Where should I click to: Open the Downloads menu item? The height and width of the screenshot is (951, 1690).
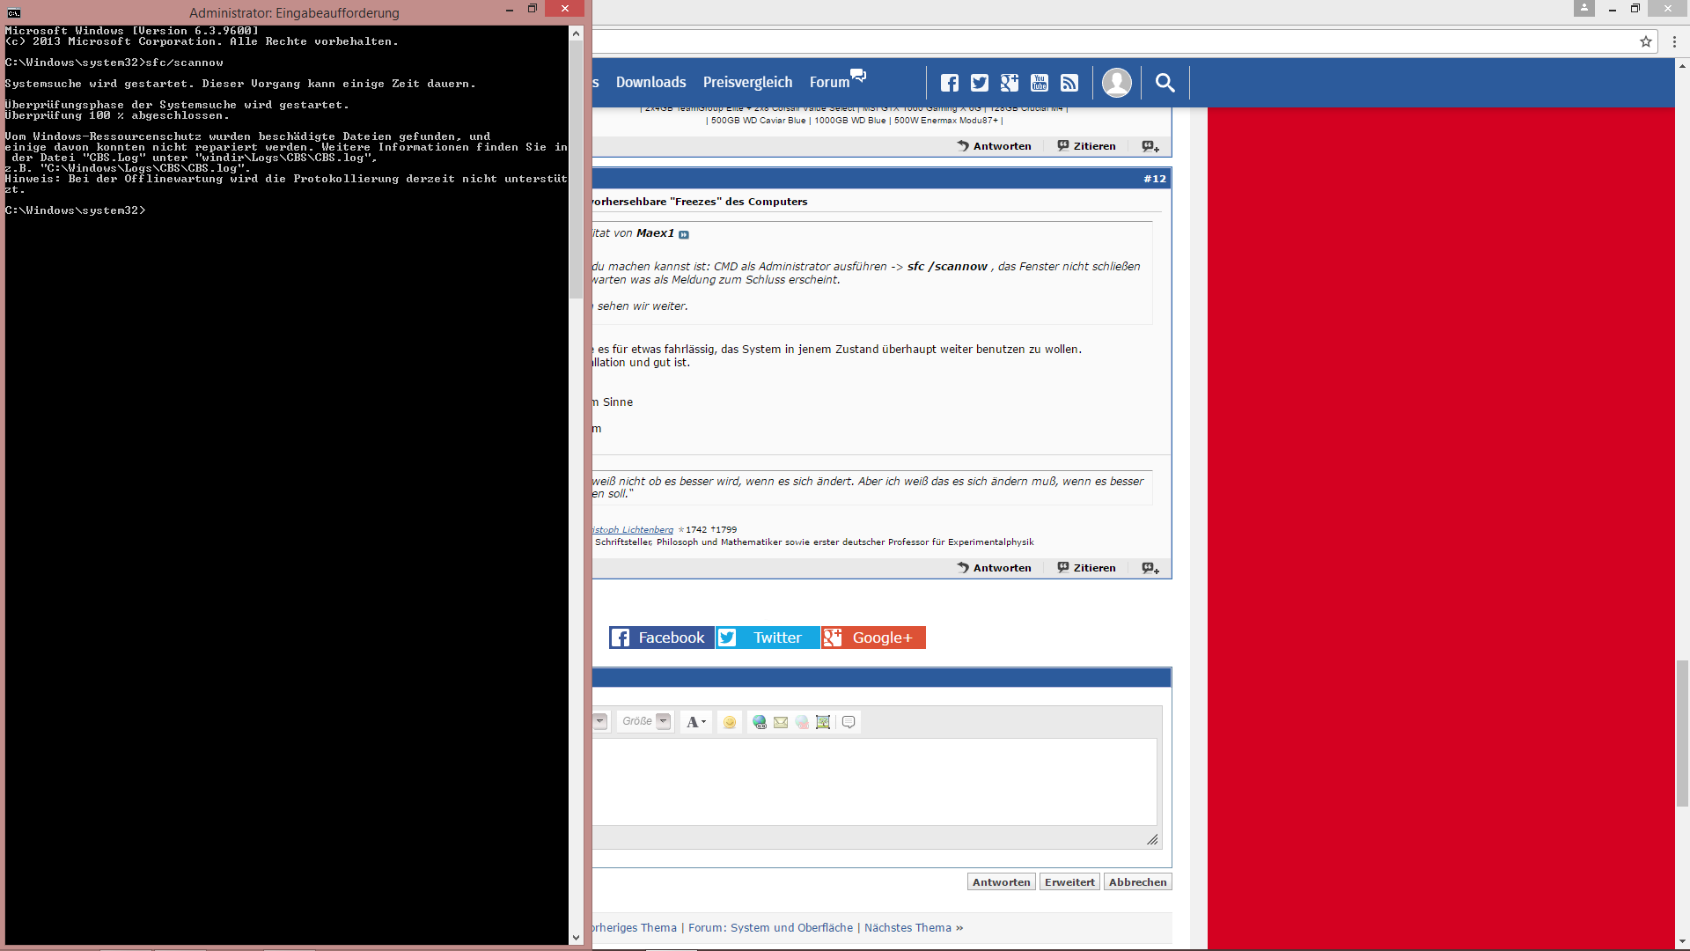(650, 82)
